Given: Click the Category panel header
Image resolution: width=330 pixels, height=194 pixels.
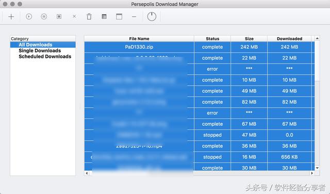Looking at the screenshot, I should click(43, 39).
